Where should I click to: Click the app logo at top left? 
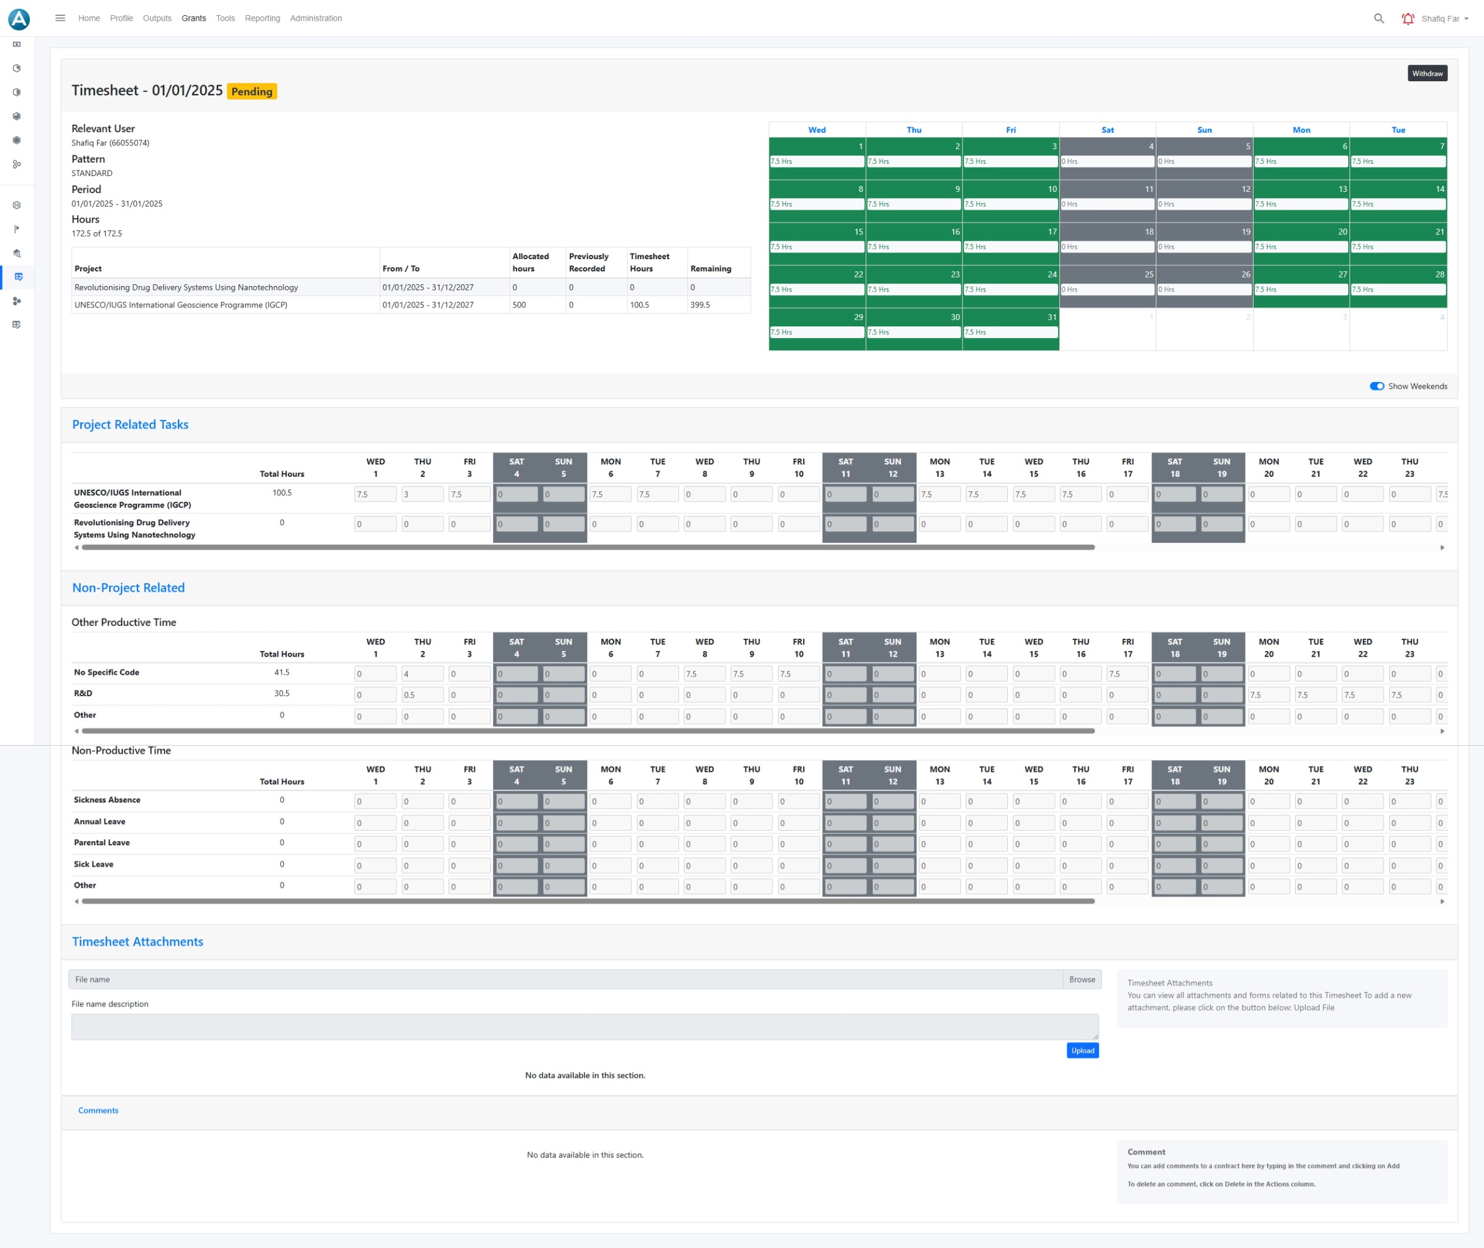pos(19,19)
